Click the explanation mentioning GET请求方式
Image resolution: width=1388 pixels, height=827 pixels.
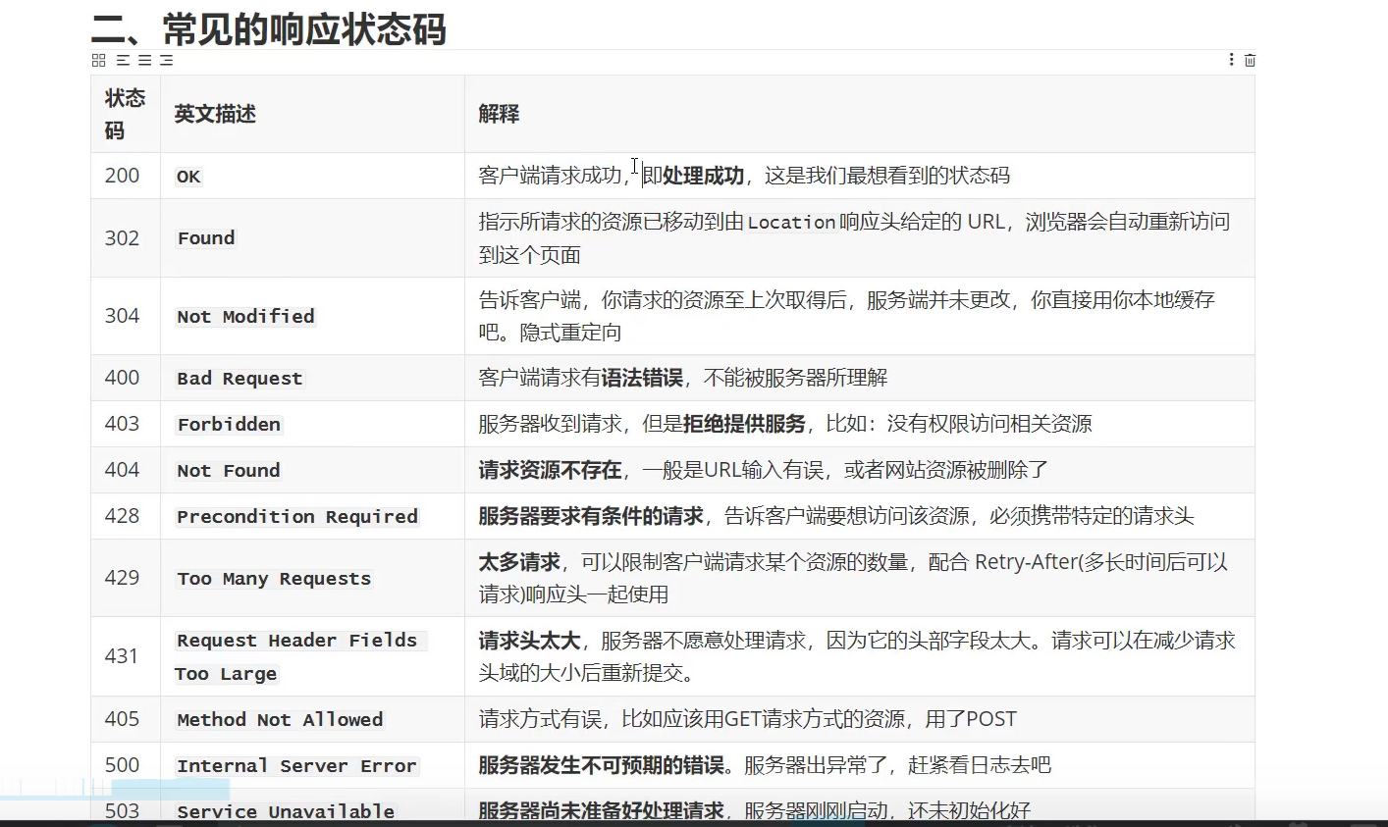(747, 719)
